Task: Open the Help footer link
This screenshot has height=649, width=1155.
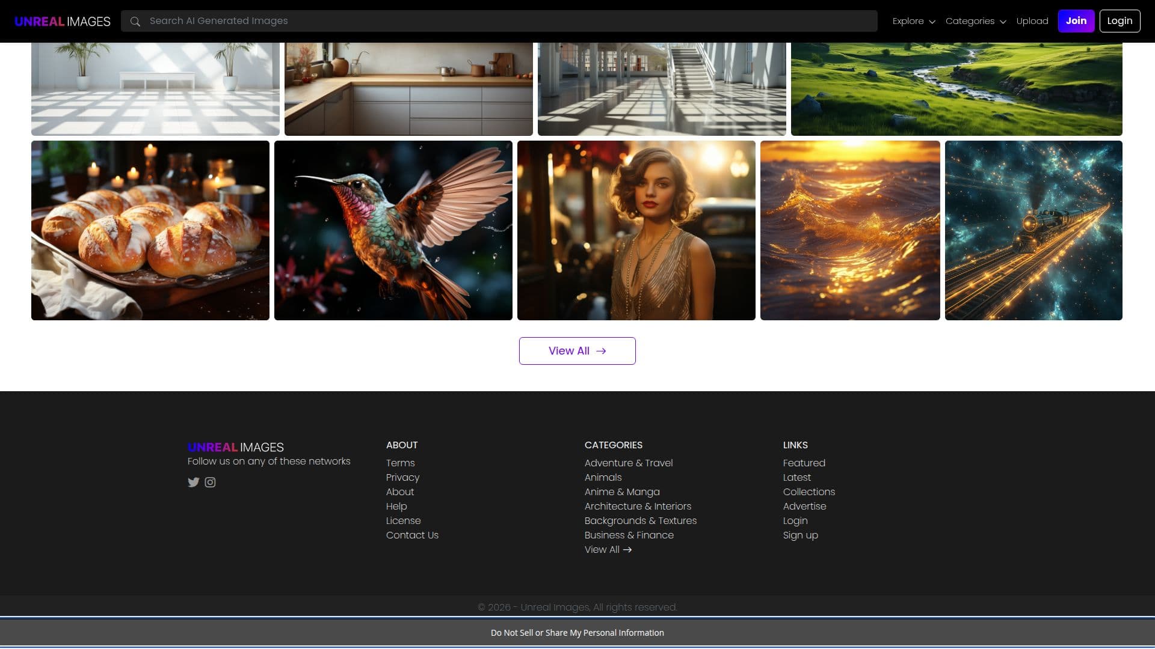Action: pos(396,506)
